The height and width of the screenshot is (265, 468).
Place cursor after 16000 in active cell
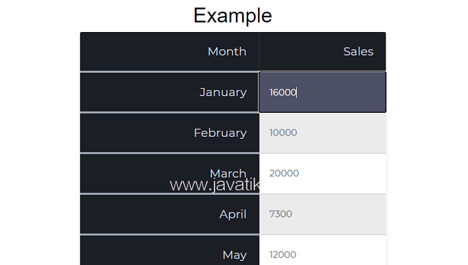pos(297,92)
